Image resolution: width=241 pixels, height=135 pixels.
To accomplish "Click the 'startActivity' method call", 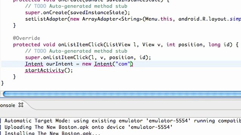I will tap(44, 70).
